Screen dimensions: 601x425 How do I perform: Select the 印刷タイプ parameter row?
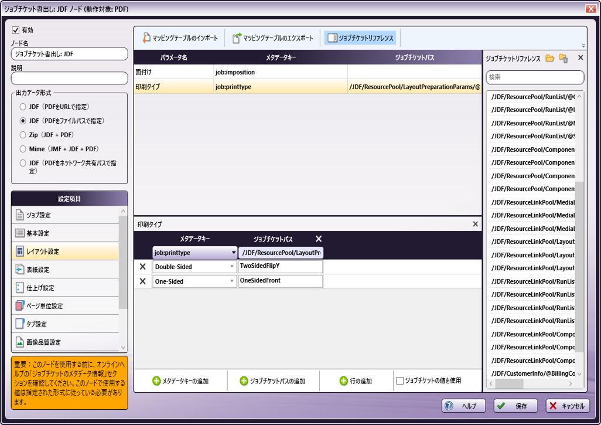(308, 87)
